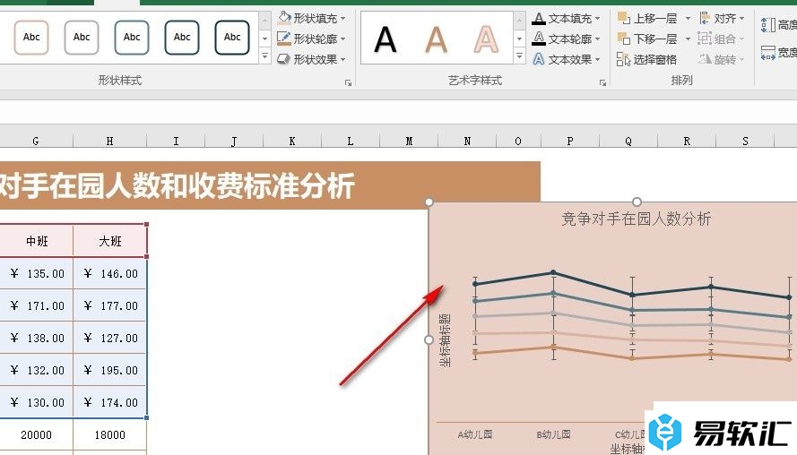Open the 文本轮廓 dropdown arrow

click(597, 39)
